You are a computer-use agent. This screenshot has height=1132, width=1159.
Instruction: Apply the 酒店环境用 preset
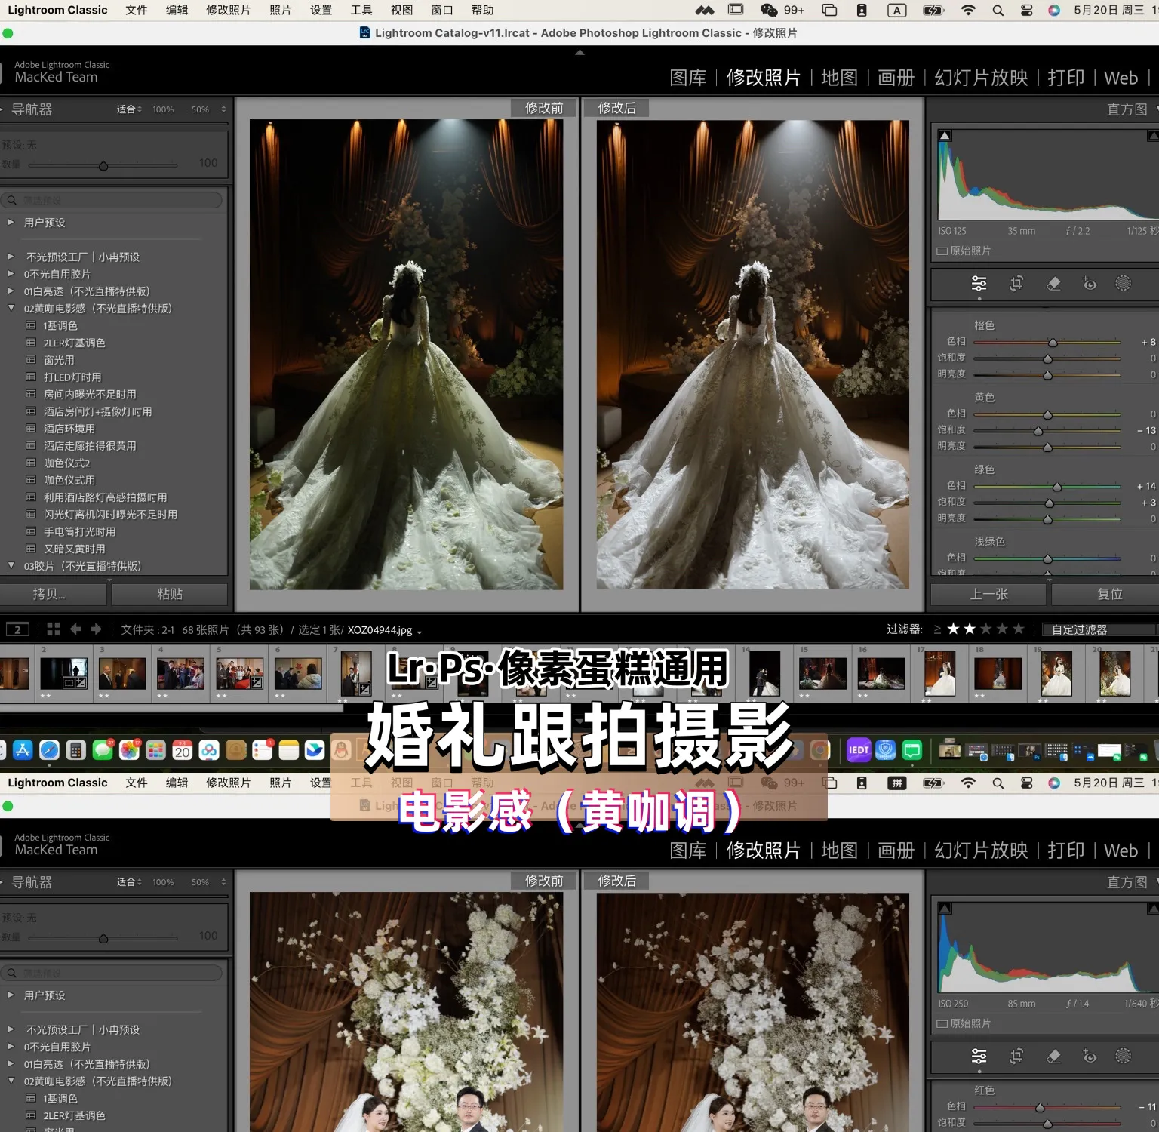point(69,429)
